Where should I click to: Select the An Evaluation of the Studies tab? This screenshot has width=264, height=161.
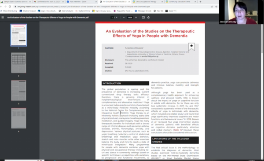pyautogui.click(x=114, y=2)
